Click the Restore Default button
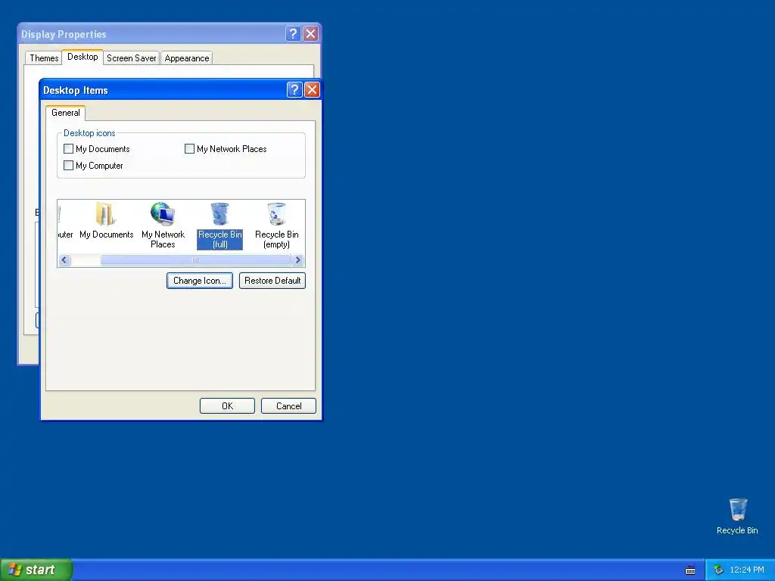775x581 pixels. pyautogui.click(x=272, y=281)
